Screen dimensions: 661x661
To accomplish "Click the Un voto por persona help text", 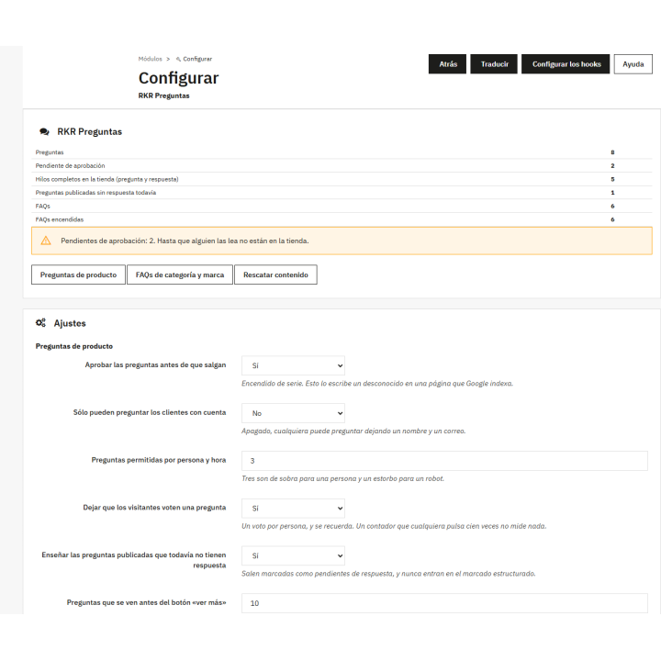I will [x=394, y=526].
